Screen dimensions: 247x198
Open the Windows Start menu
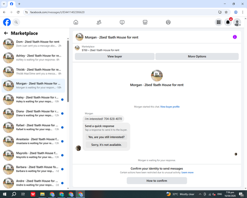tap(4, 194)
